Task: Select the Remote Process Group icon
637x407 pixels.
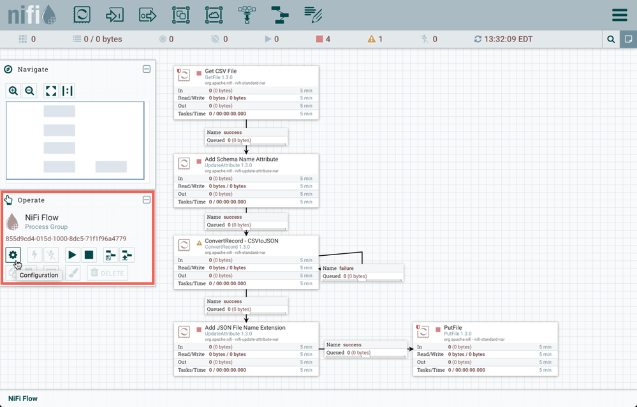Action: click(x=214, y=14)
